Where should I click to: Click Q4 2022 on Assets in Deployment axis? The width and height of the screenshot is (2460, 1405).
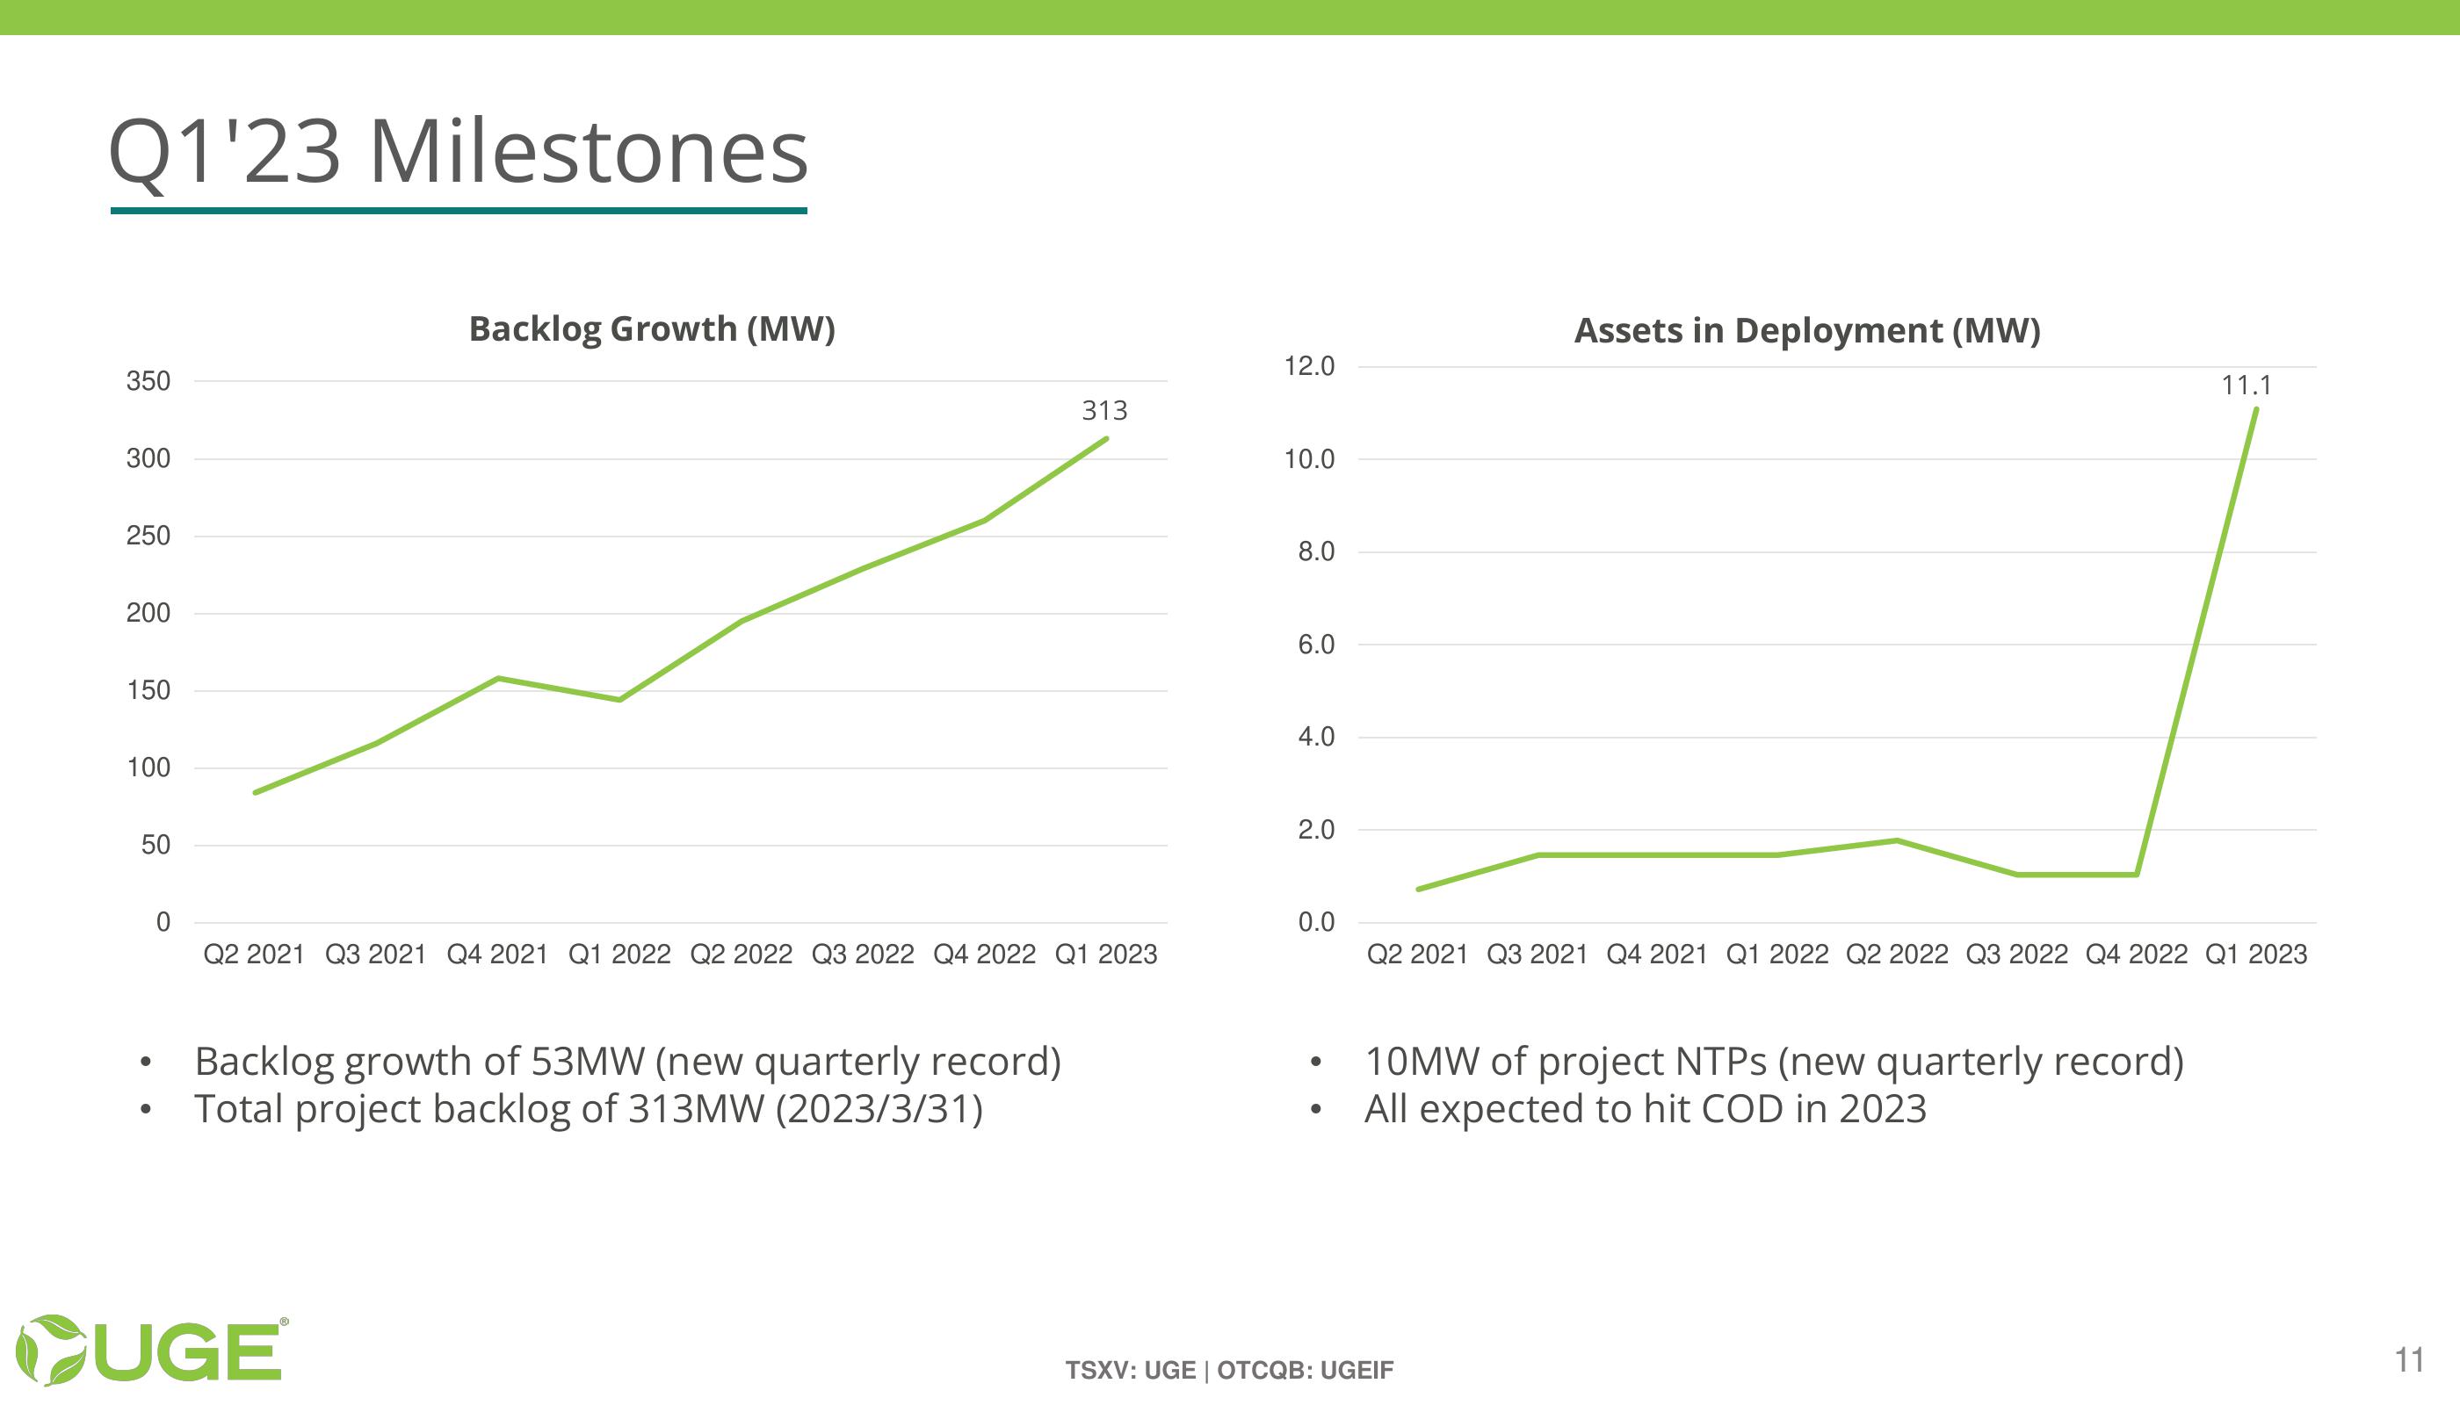tap(2136, 955)
